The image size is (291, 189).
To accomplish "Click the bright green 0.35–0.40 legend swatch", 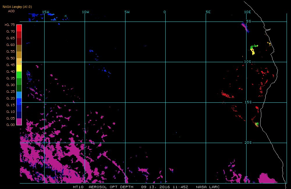I will (19, 75).
